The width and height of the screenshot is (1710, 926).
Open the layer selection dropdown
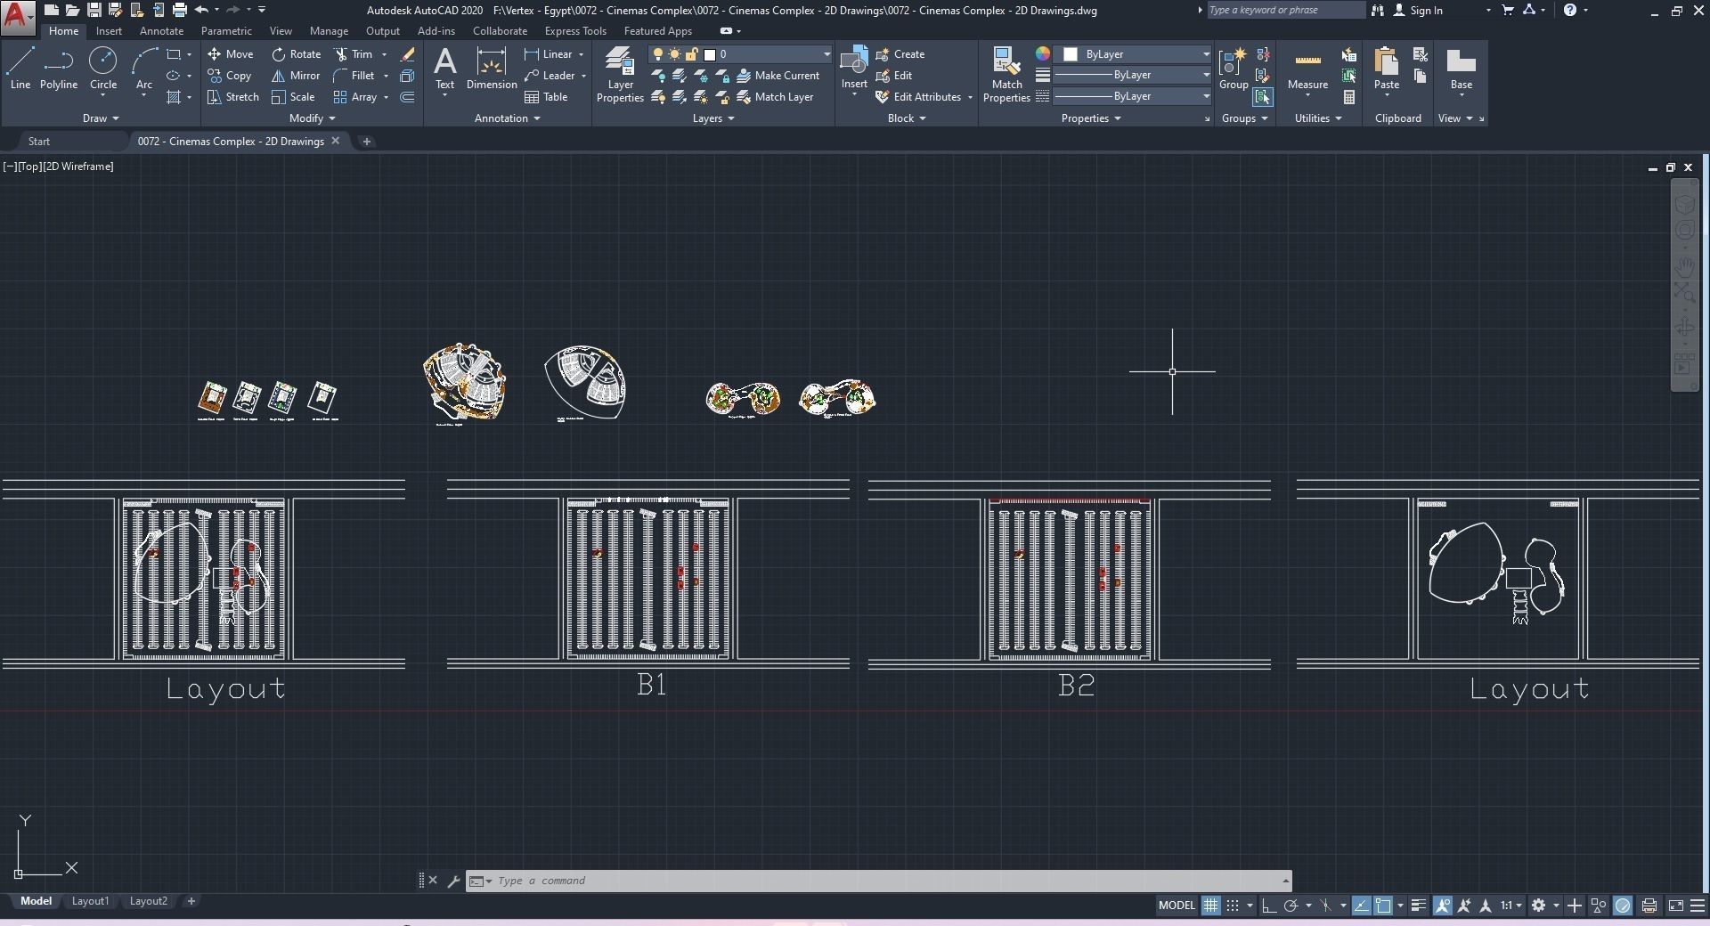(x=741, y=54)
